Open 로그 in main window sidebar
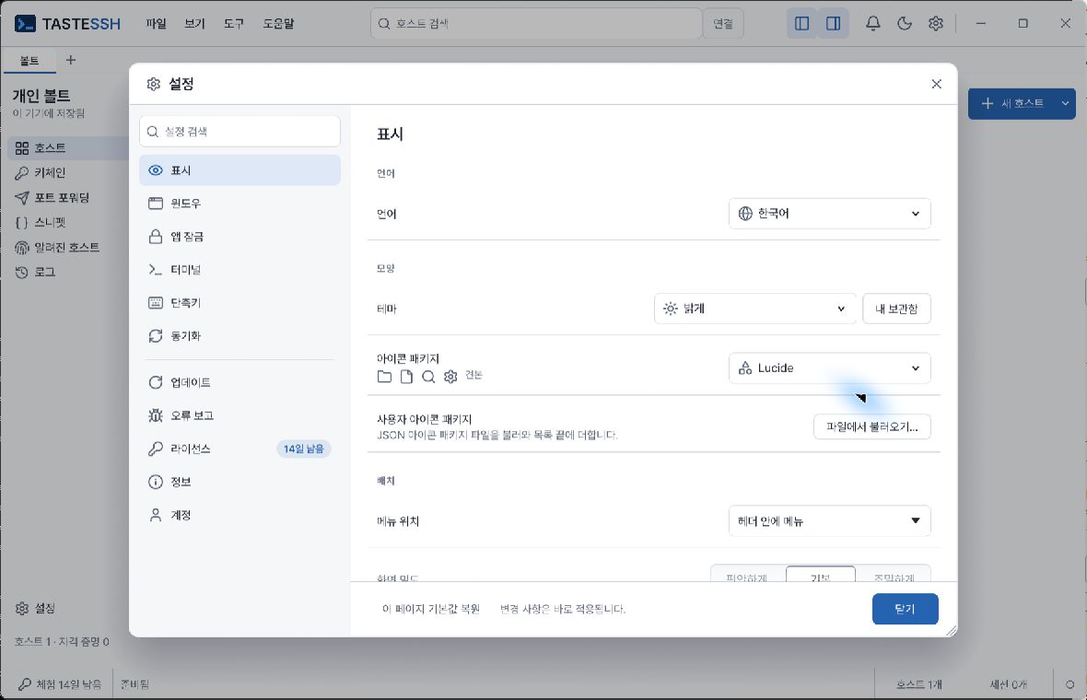Screen dimensions: 1087x700 click(x=67, y=273)
